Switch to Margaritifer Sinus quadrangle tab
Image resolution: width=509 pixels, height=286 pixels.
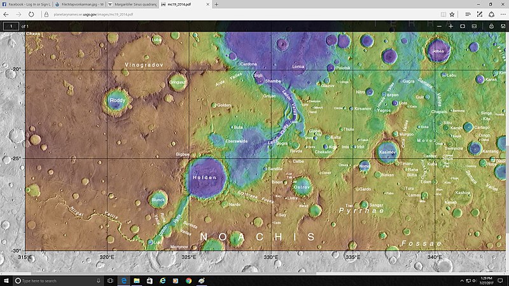click(x=132, y=4)
